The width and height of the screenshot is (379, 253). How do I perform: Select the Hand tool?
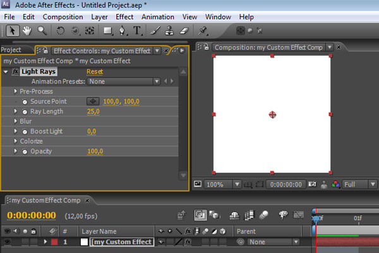pyautogui.click(x=27, y=31)
